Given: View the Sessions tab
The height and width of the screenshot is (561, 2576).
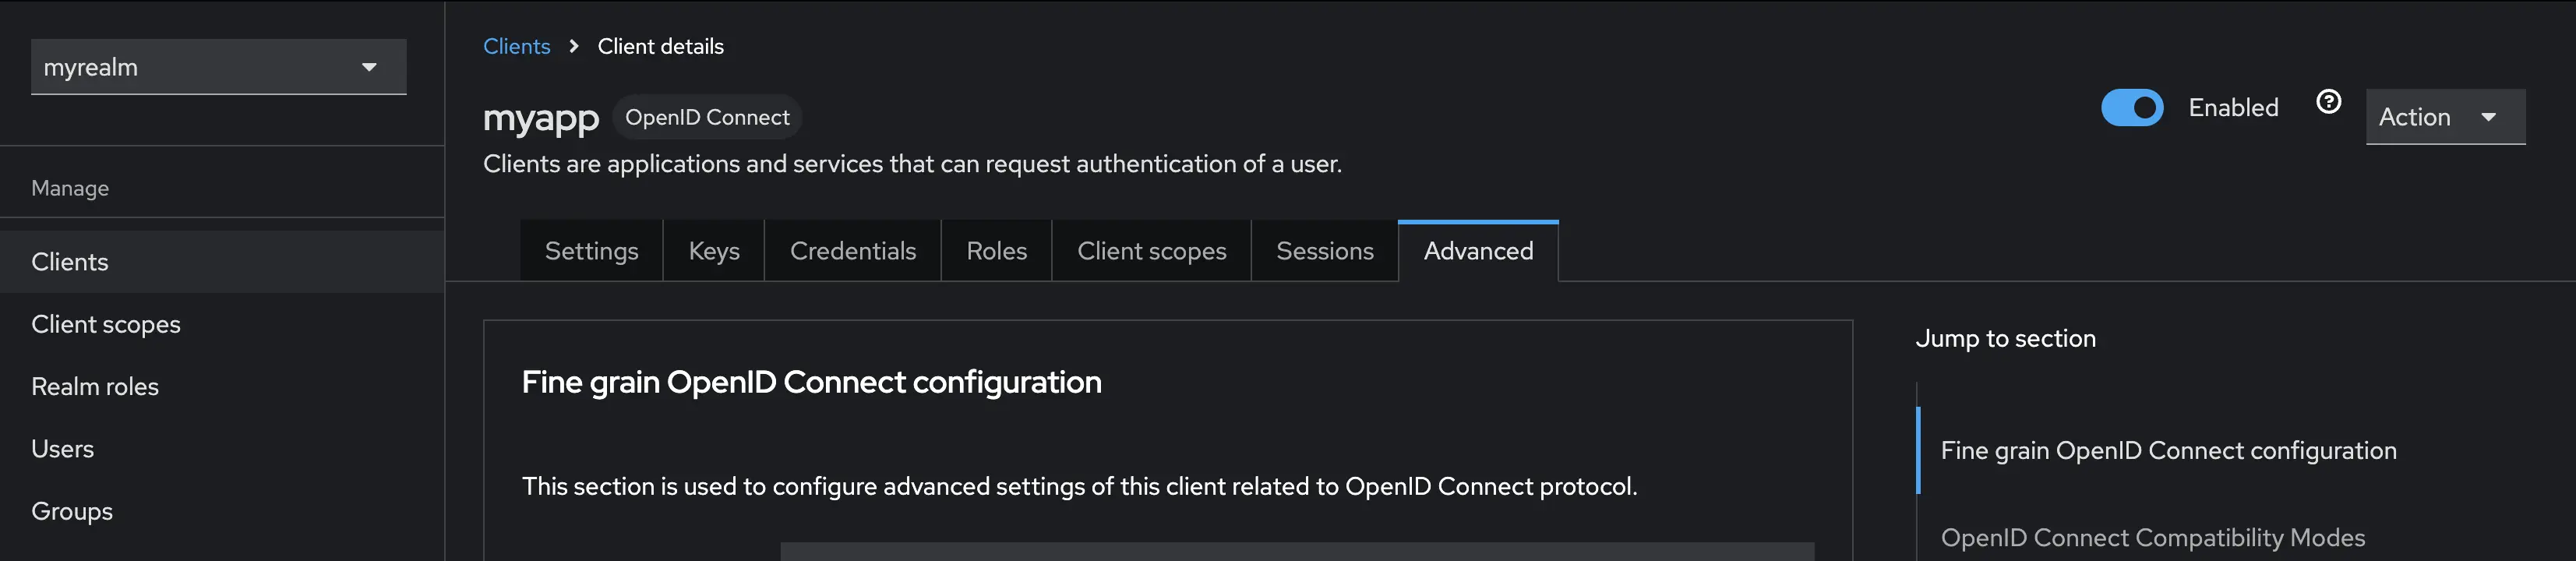Looking at the screenshot, I should [x=1324, y=251].
